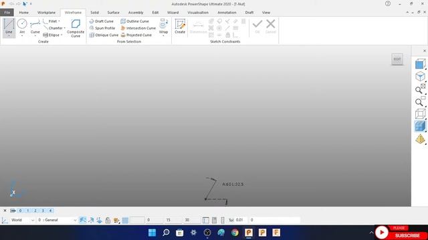428x240 pixels.
Task: Switch to the Solid tab
Action: pyautogui.click(x=94, y=13)
